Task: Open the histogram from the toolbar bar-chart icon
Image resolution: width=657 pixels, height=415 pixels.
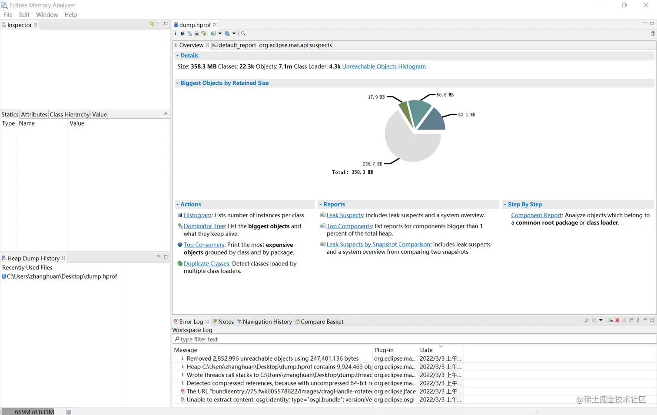Action: (182, 33)
